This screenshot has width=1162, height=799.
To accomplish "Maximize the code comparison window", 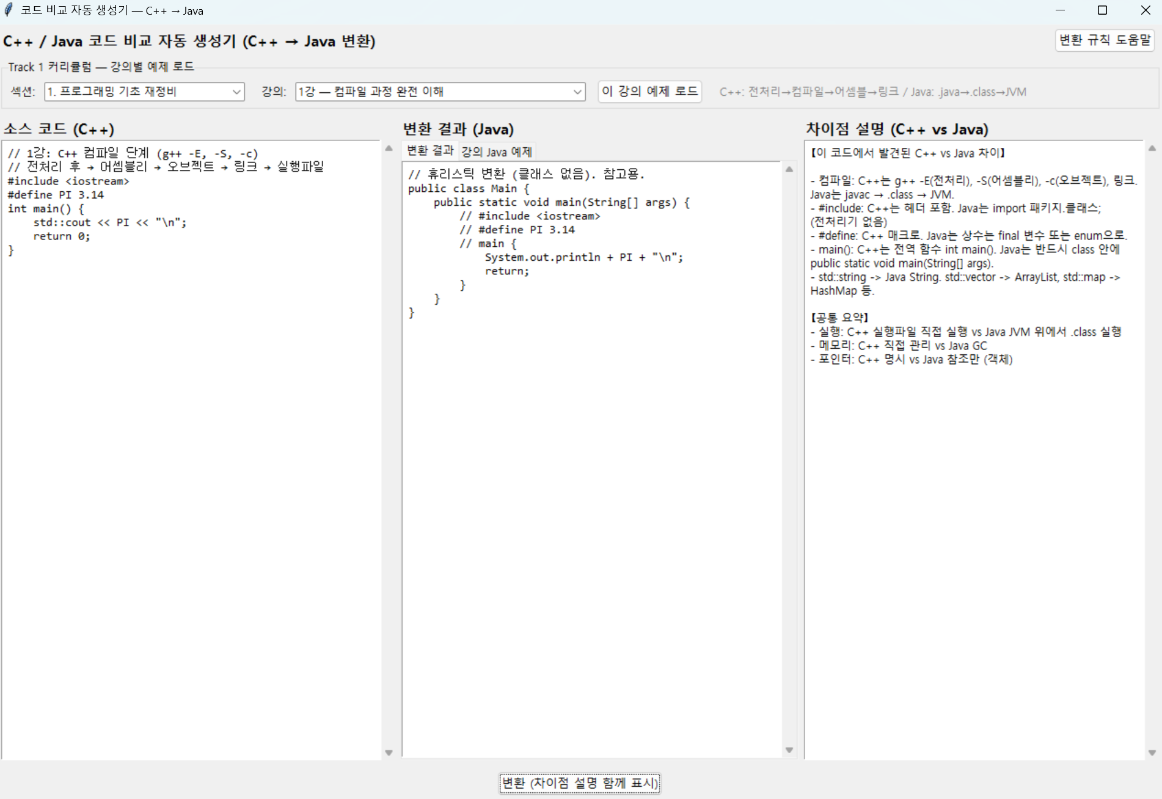I will 1103,10.
